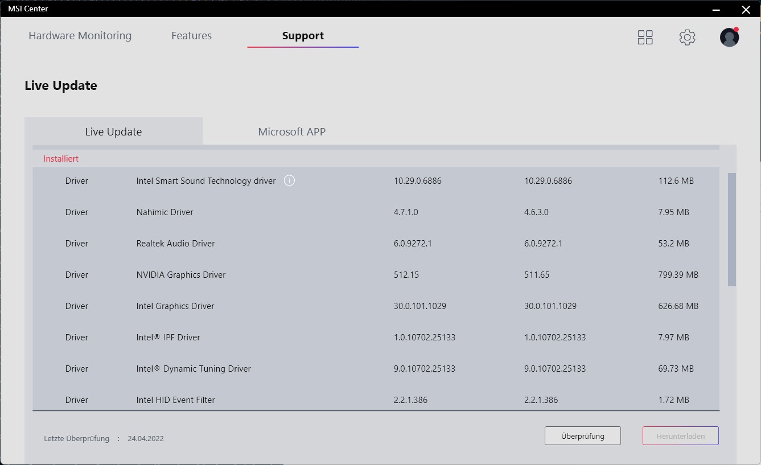Viewport: 761px width, 465px height.
Task: Switch to the Hardware Monitoring tab
Action: coord(80,36)
